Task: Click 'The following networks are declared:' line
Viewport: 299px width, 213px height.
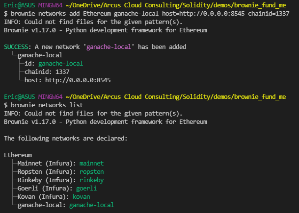Action: [x=66, y=139]
